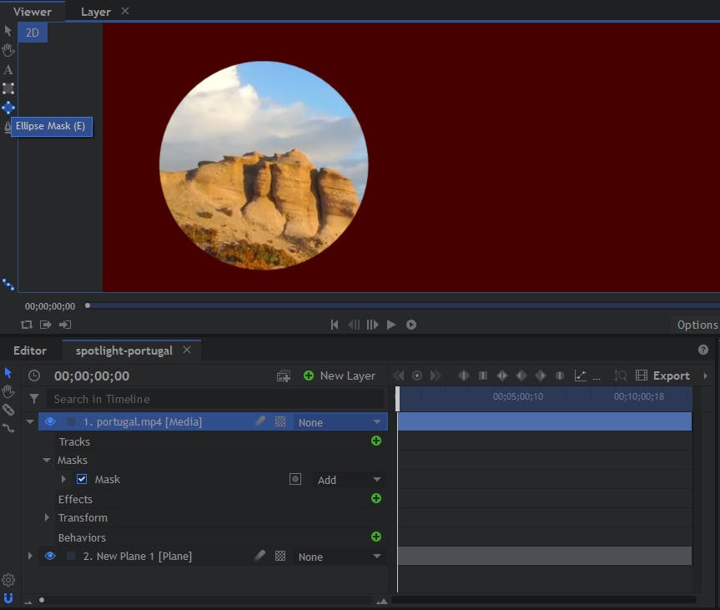Toggle visibility of New Plane 1 layer
This screenshot has width=720, height=610.
(50, 557)
